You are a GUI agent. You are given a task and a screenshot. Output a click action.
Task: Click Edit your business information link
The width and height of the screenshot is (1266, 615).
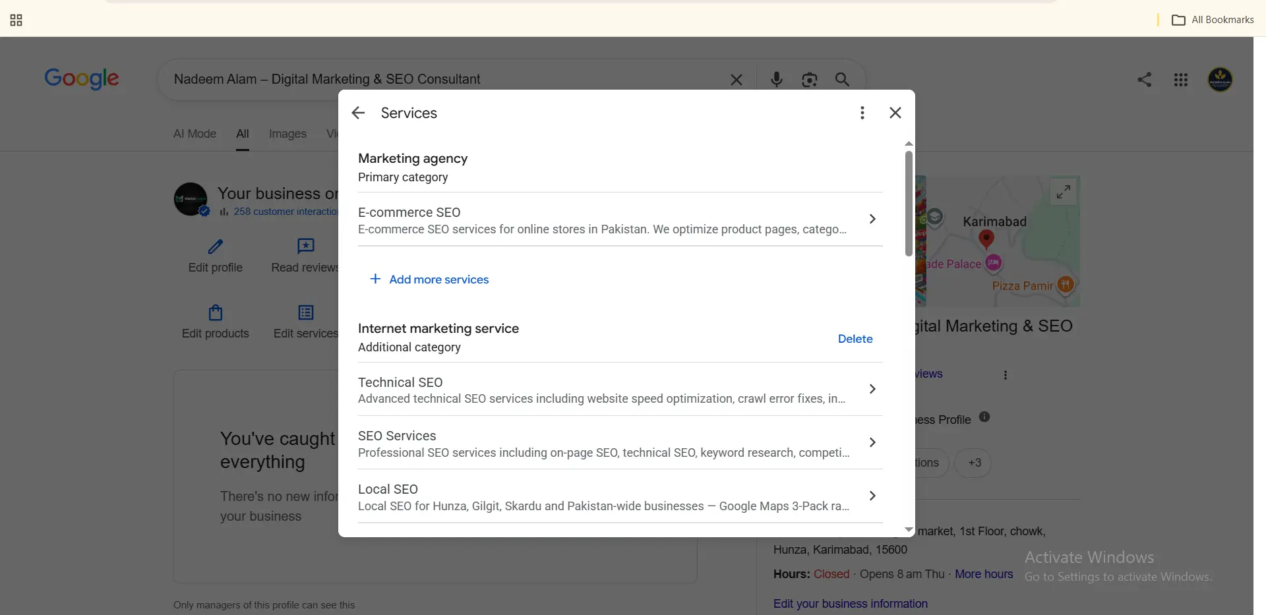(x=850, y=604)
